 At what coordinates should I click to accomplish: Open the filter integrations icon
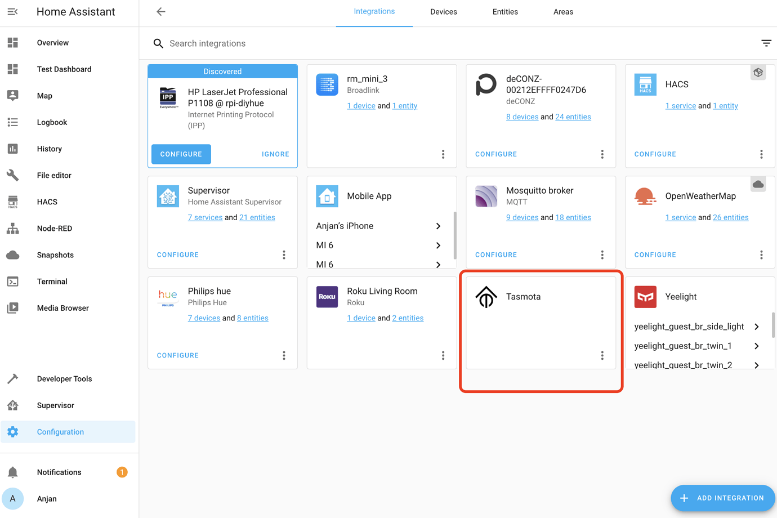coord(766,43)
